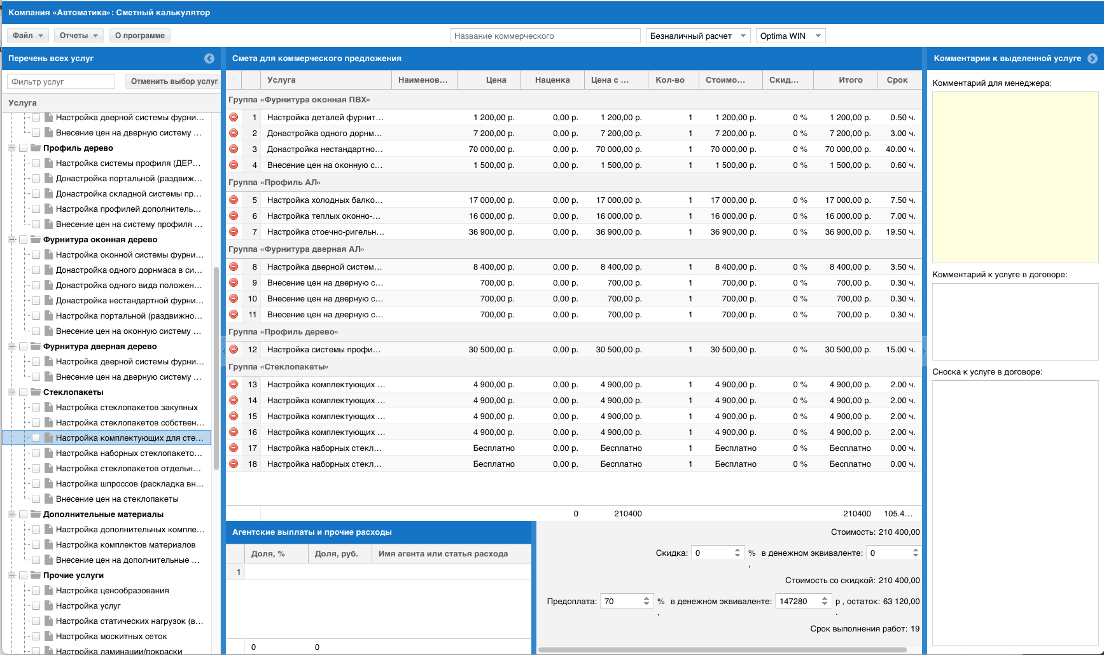
Task: Collapse the Комментарии к выделенной услуге panel
Action: pos(1093,59)
